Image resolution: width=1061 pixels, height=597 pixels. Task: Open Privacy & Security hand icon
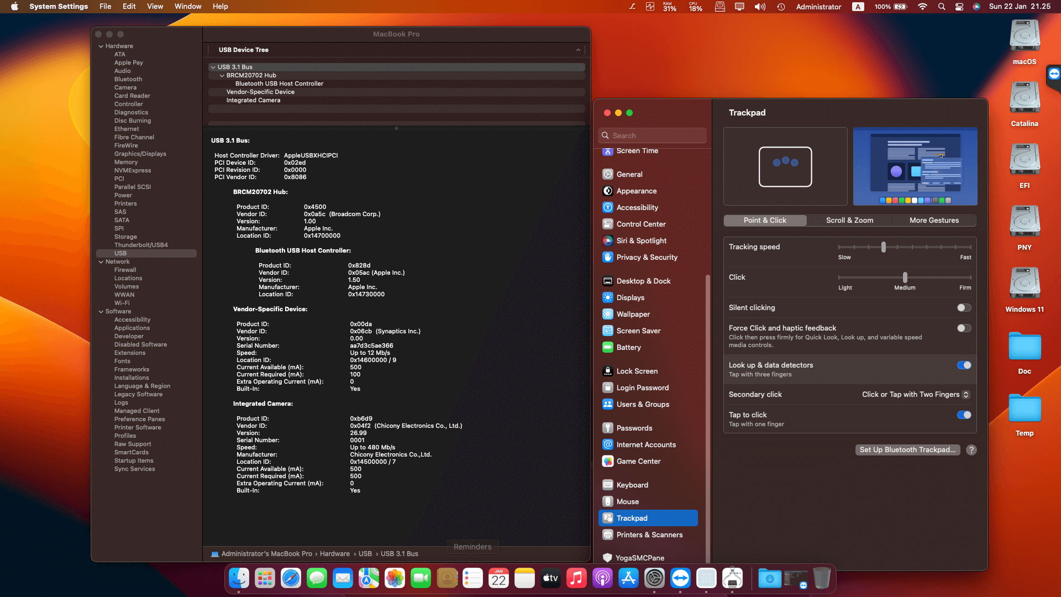click(x=607, y=257)
